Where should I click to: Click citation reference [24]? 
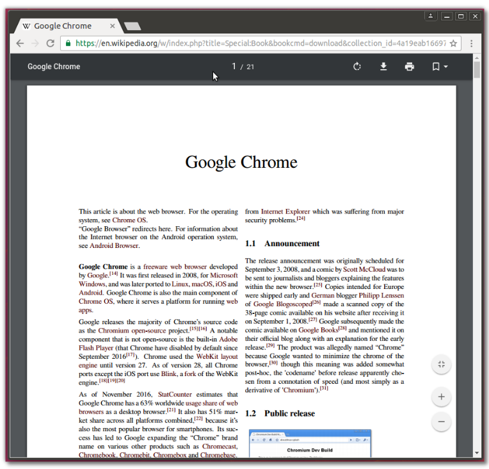(301, 218)
